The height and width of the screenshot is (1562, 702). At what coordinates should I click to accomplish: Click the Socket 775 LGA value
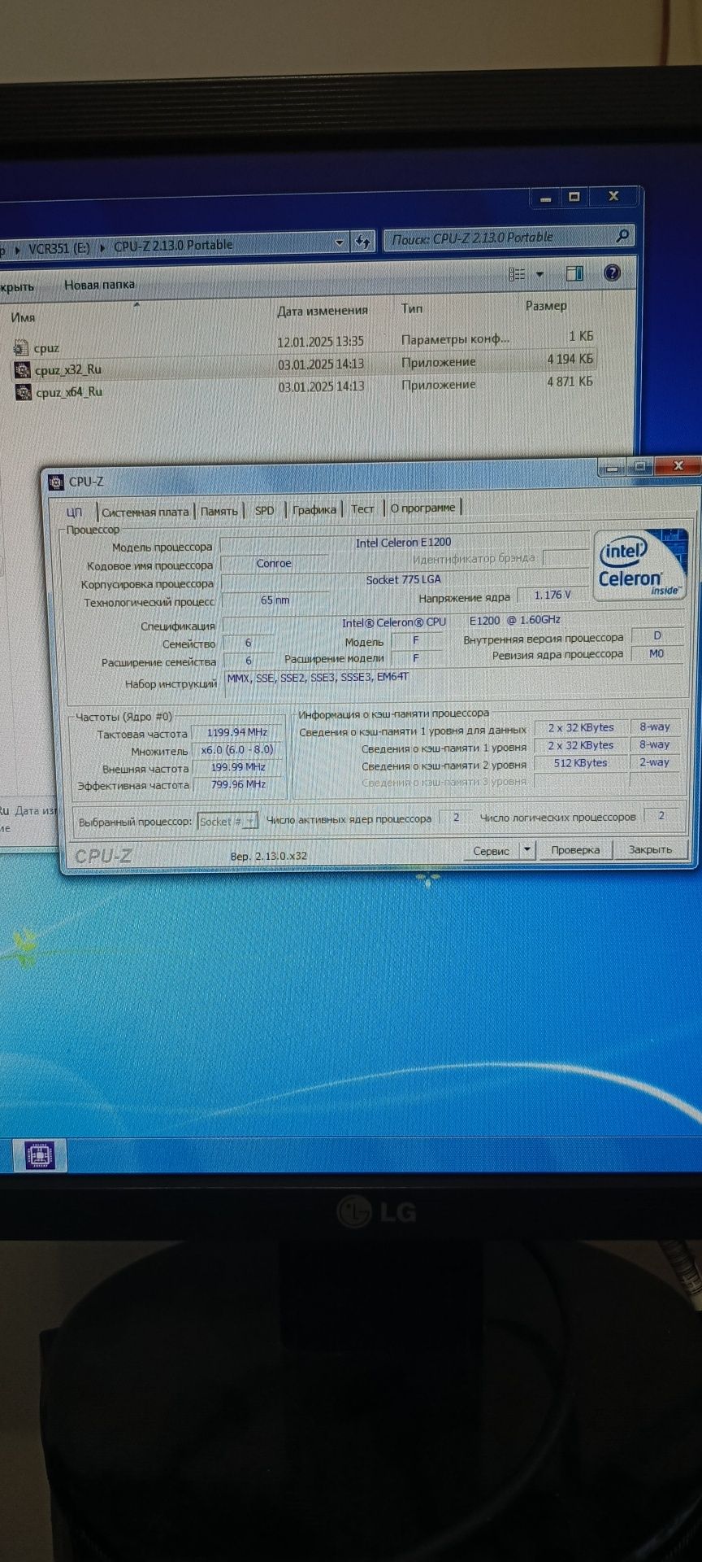403,579
